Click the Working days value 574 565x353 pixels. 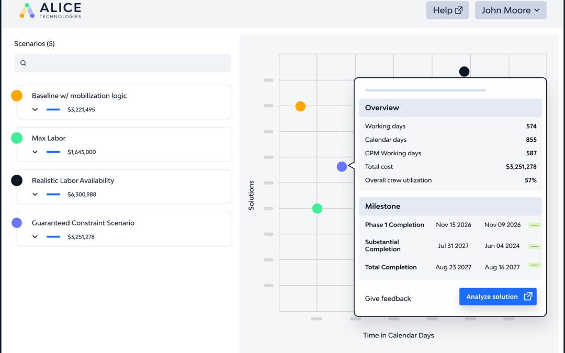tap(531, 126)
